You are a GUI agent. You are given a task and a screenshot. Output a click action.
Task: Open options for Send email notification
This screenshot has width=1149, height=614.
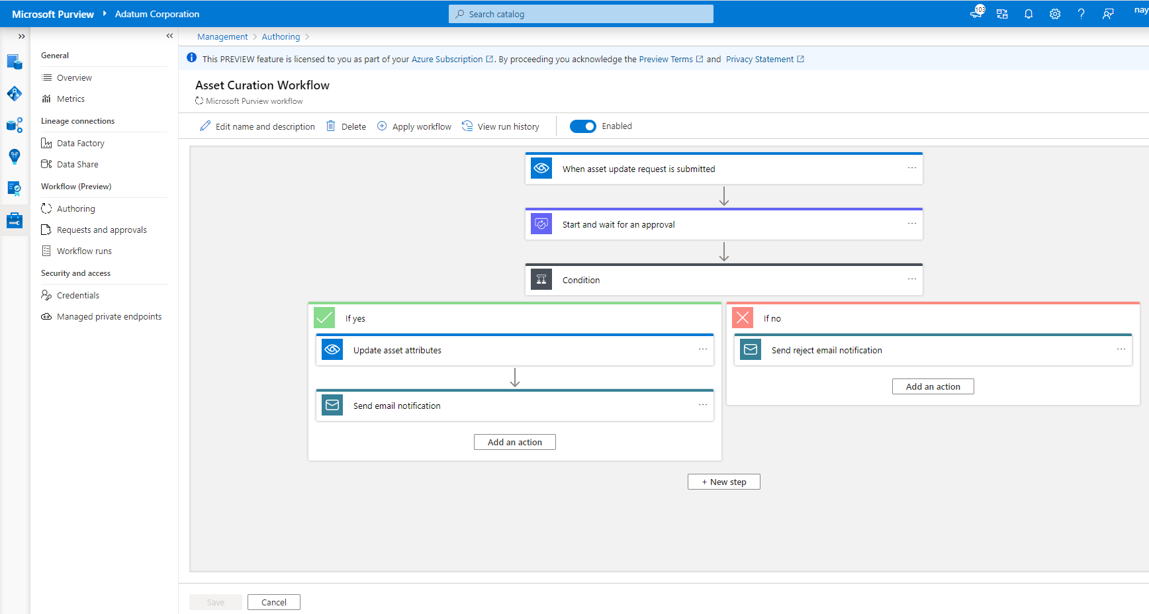[x=703, y=405]
